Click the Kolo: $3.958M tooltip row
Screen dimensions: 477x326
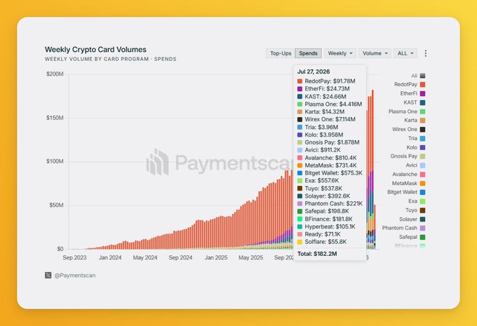coord(321,135)
